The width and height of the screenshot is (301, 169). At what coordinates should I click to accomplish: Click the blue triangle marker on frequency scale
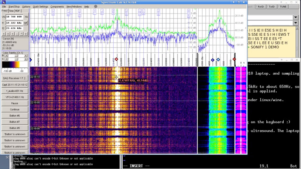pyautogui.click(x=30, y=59)
